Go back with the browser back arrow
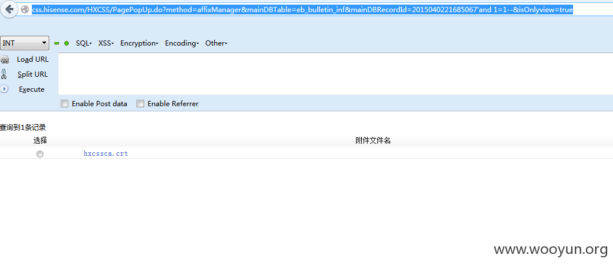The width and height of the screenshot is (613, 266). (9, 9)
